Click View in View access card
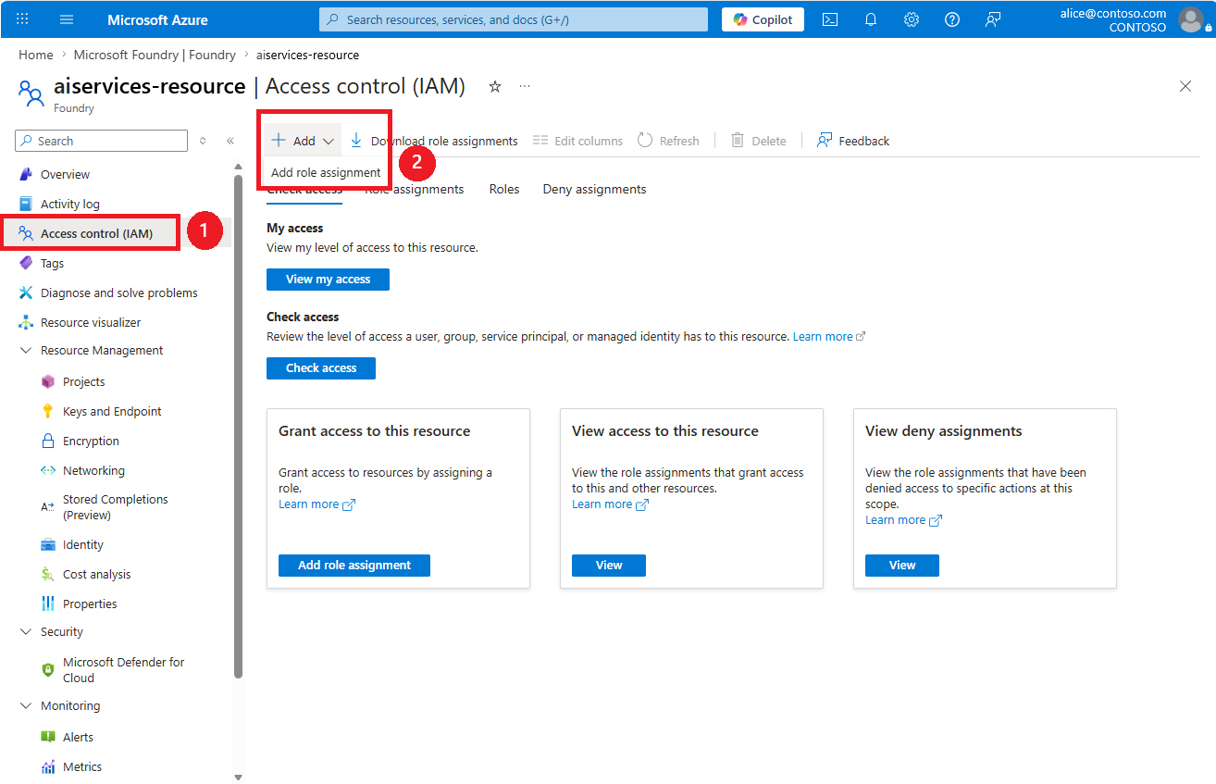Screen dimensions: 1216x784 point(609,566)
